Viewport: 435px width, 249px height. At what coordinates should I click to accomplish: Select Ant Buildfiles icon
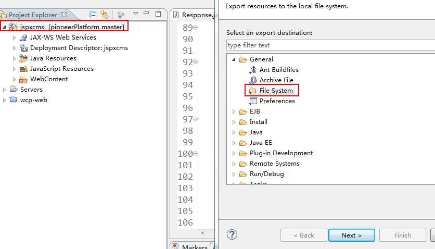pos(253,70)
